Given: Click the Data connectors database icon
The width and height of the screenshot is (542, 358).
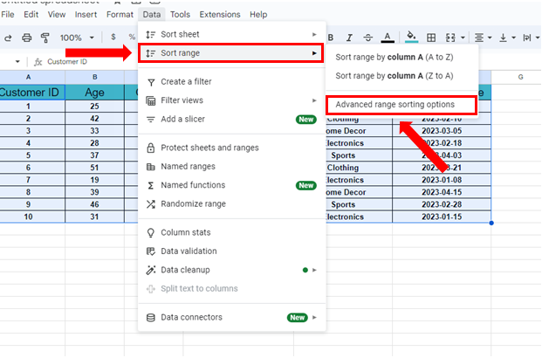Looking at the screenshot, I should point(151,318).
